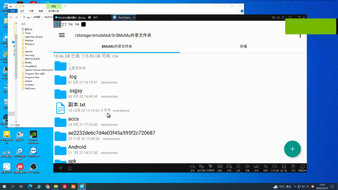Click the File Explorer sidebar scrollbar up arrow

pyautogui.click(x=16, y=23)
